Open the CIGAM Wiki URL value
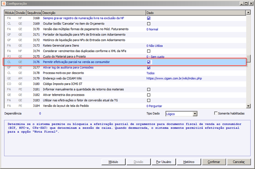 [174, 78]
